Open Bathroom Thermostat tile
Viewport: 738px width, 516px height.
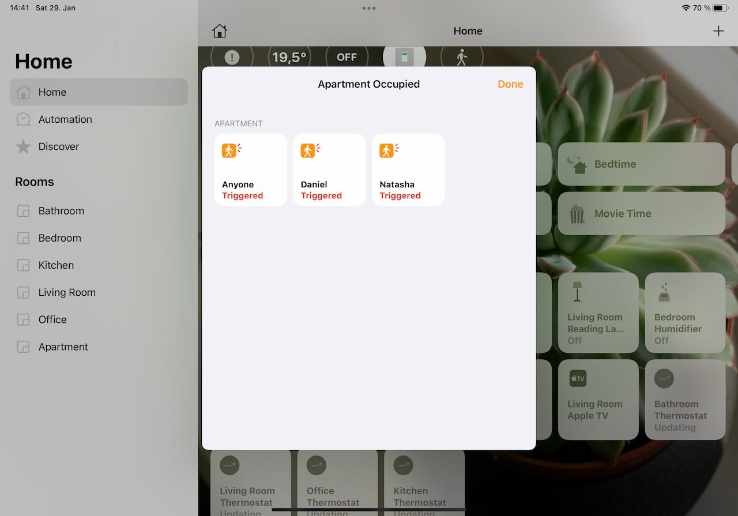686,400
